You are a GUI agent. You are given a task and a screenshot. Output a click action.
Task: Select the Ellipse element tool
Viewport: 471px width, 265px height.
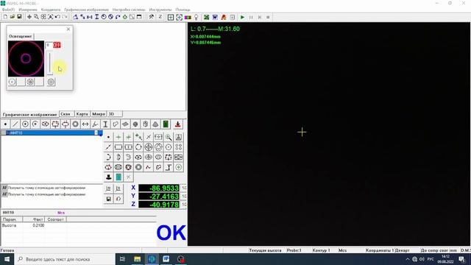(x=46, y=124)
